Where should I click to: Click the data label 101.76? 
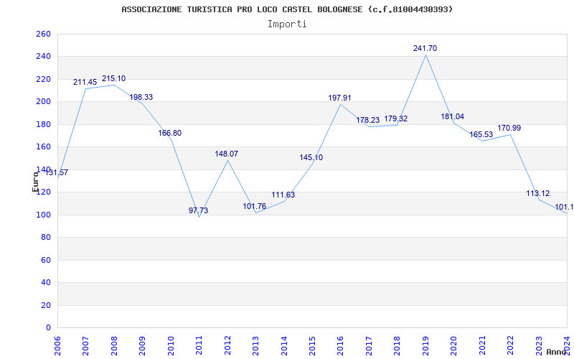click(255, 206)
